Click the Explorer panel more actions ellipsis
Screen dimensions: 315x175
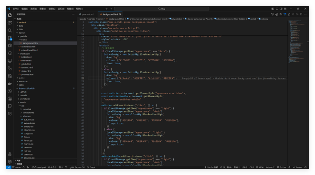[x=73, y=14]
